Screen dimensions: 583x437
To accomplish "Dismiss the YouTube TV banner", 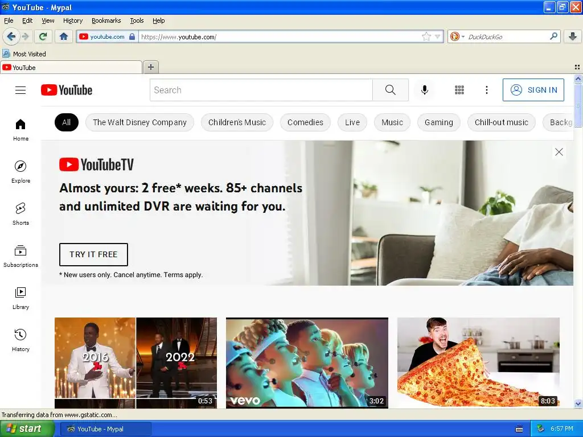I will tap(559, 152).
